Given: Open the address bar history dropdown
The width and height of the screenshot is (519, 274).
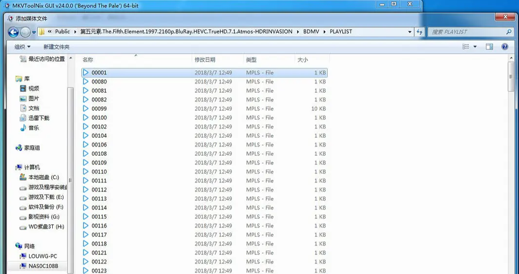Looking at the screenshot, I should click(410, 32).
